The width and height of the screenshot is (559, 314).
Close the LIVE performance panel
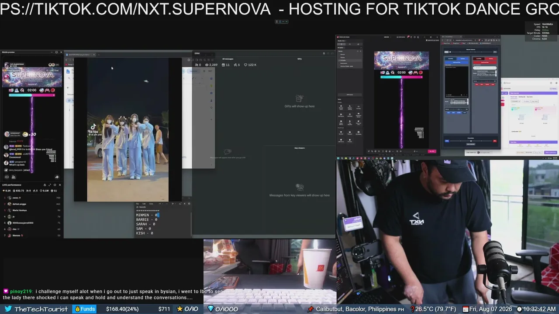click(60, 185)
